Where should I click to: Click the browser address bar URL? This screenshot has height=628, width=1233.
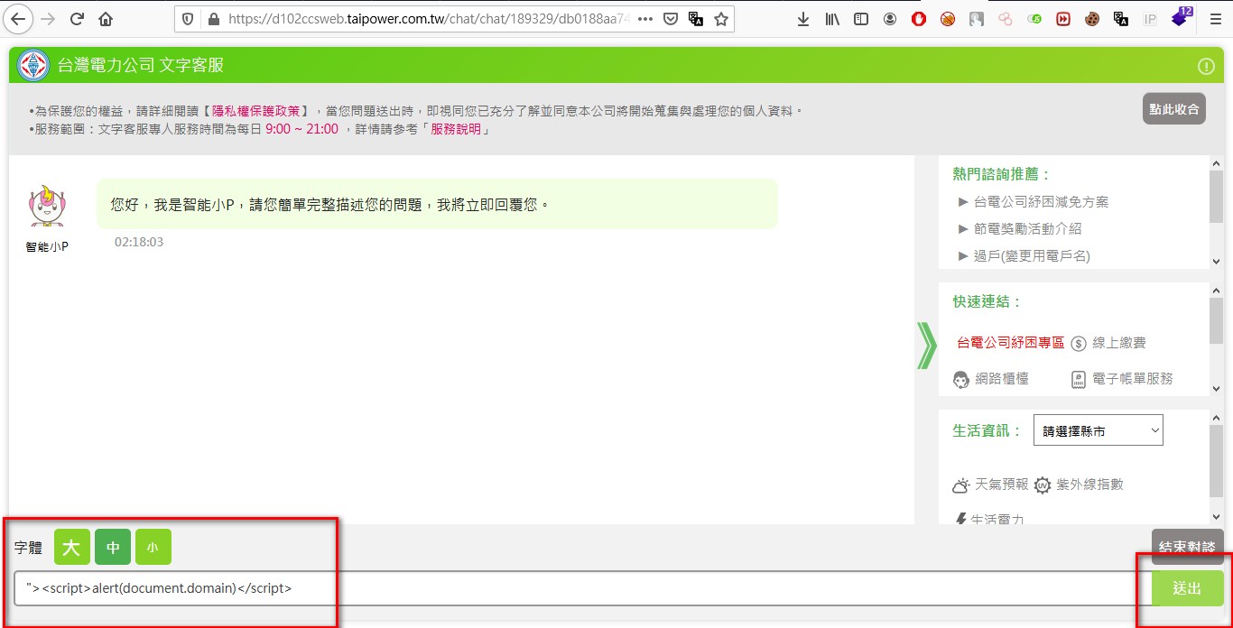pyautogui.click(x=427, y=19)
